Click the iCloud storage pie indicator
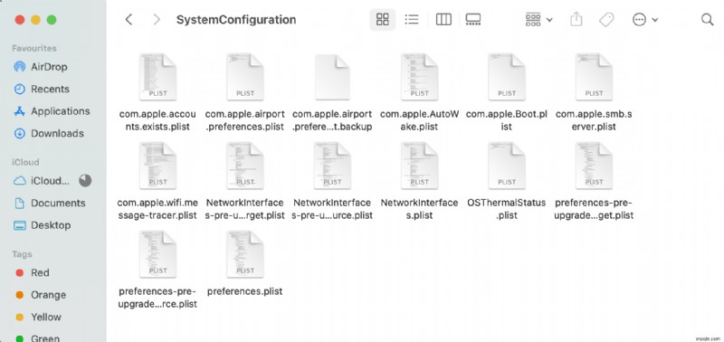Screen dimensions: 724x342 pos(85,180)
